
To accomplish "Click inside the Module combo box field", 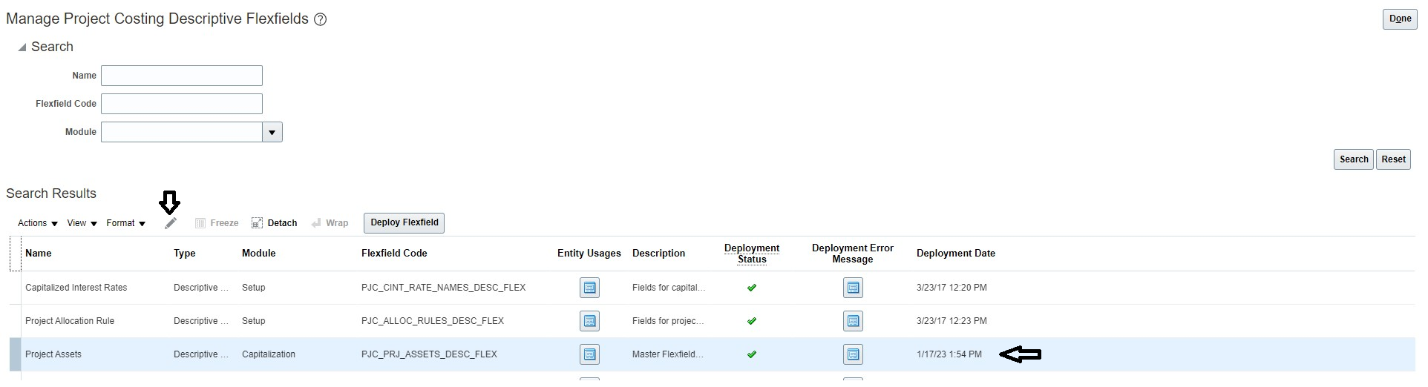I will [x=182, y=133].
